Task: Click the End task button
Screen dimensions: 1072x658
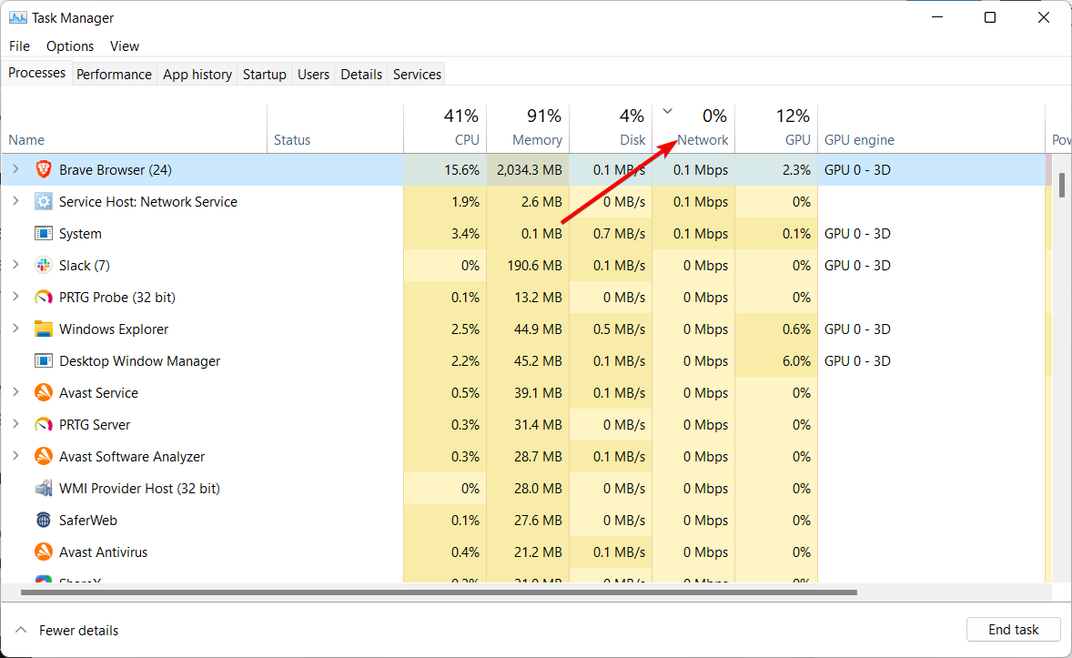Action: (x=1013, y=629)
